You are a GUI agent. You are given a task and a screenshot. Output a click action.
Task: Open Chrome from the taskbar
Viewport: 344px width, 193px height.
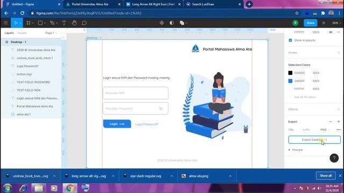(70, 188)
